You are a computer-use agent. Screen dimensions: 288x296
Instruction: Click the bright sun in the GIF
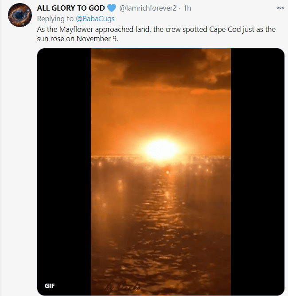coord(161,150)
